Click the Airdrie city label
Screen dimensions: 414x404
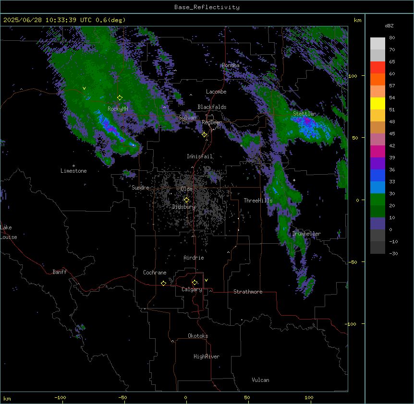click(x=194, y=258)
